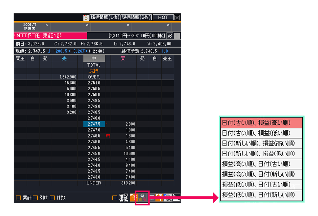Click the 売 column header
The height and width of the screenshot is (216, 318).
point(64,59)
